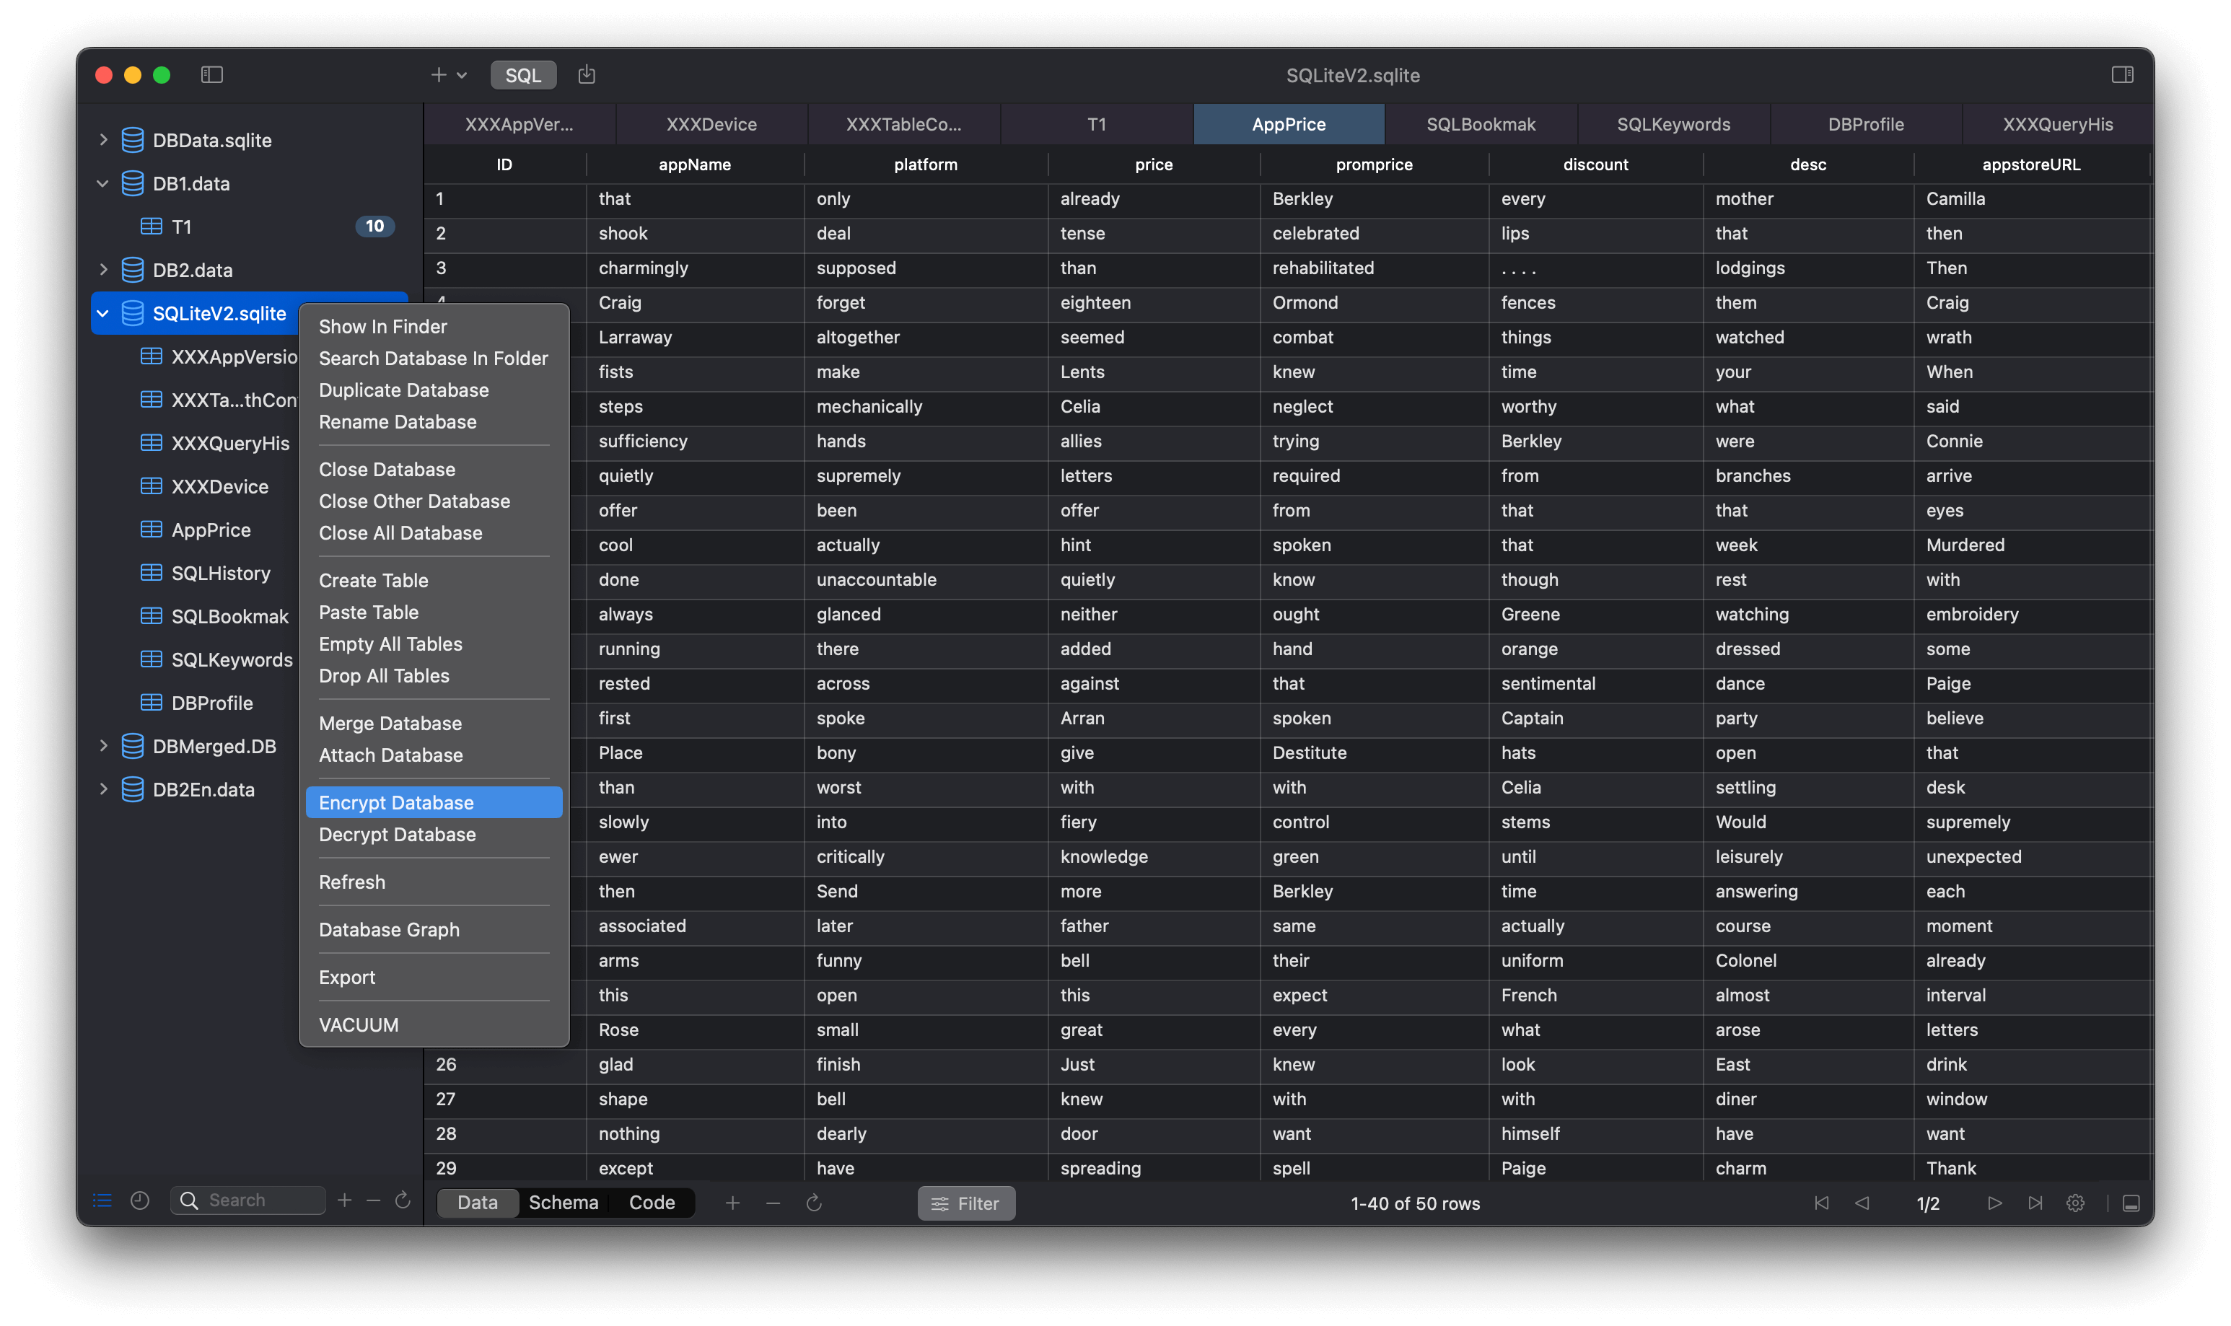Click the import/download icon next to SQL
The width and height of the screenshot is (2231, 1326).
tap(586, 75)
